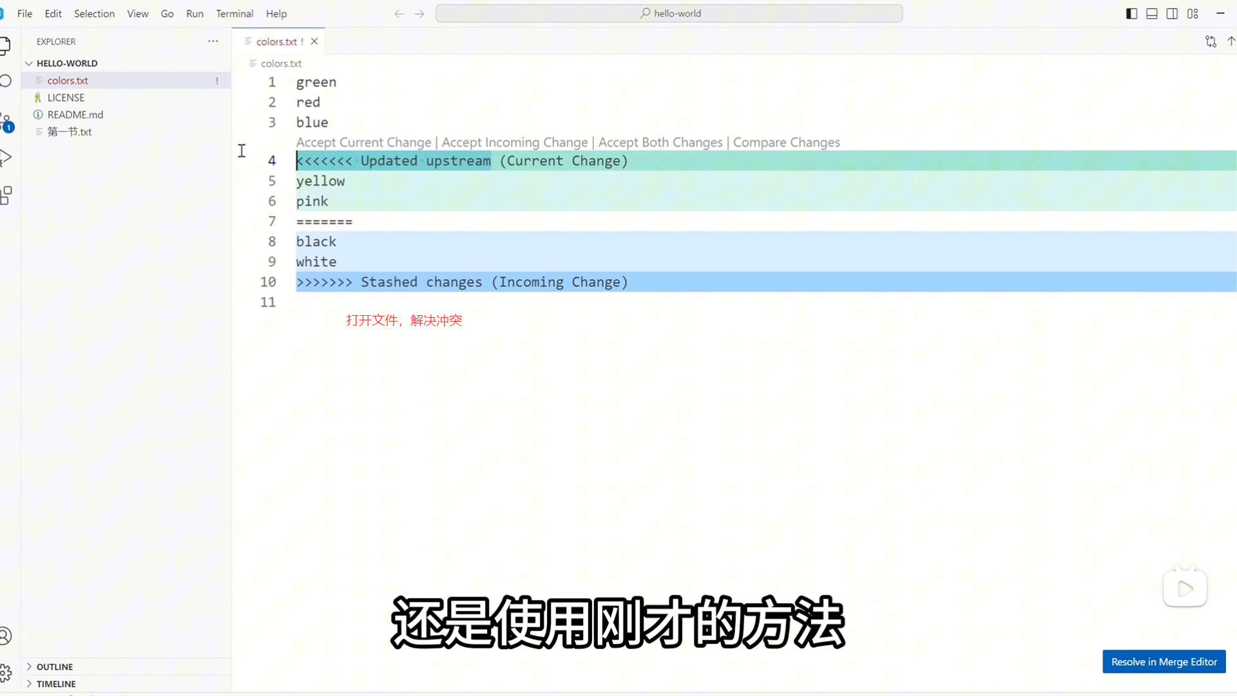
Task: Close the colors.txt editor tab
Action: (314, 41)
